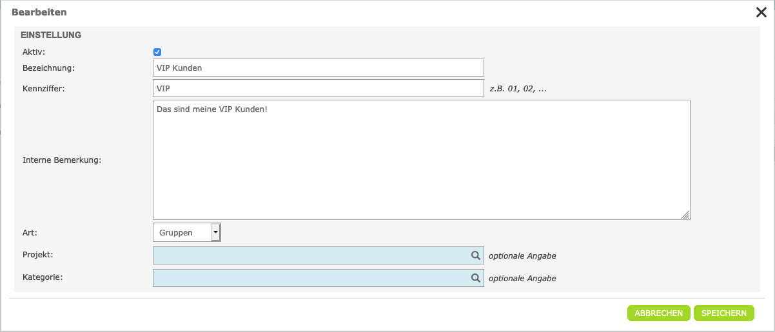Toggle the Aktiv checkbox
Screen dimensions: 775x332
click(x=157, y=52)
